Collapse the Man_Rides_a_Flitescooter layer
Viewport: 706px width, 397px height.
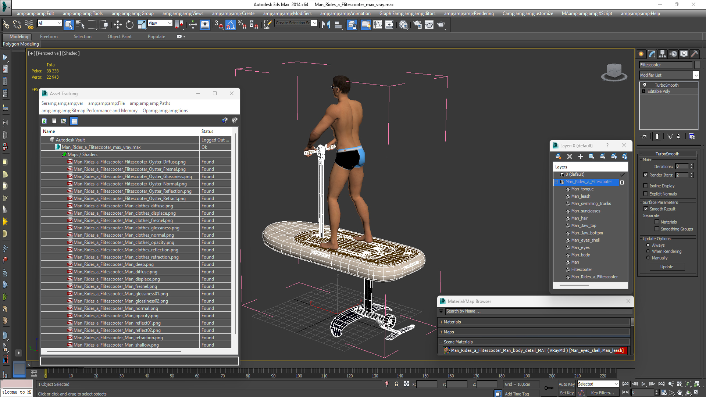pos(556,182)
